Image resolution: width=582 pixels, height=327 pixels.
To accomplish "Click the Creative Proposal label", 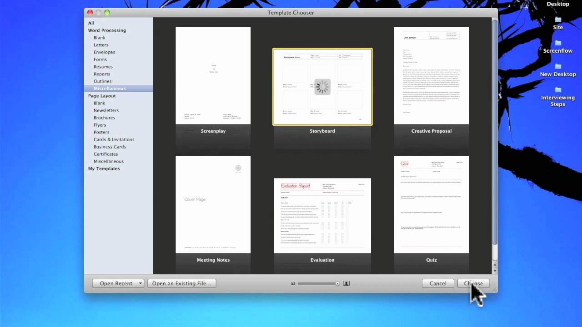I will pos(431,131).
